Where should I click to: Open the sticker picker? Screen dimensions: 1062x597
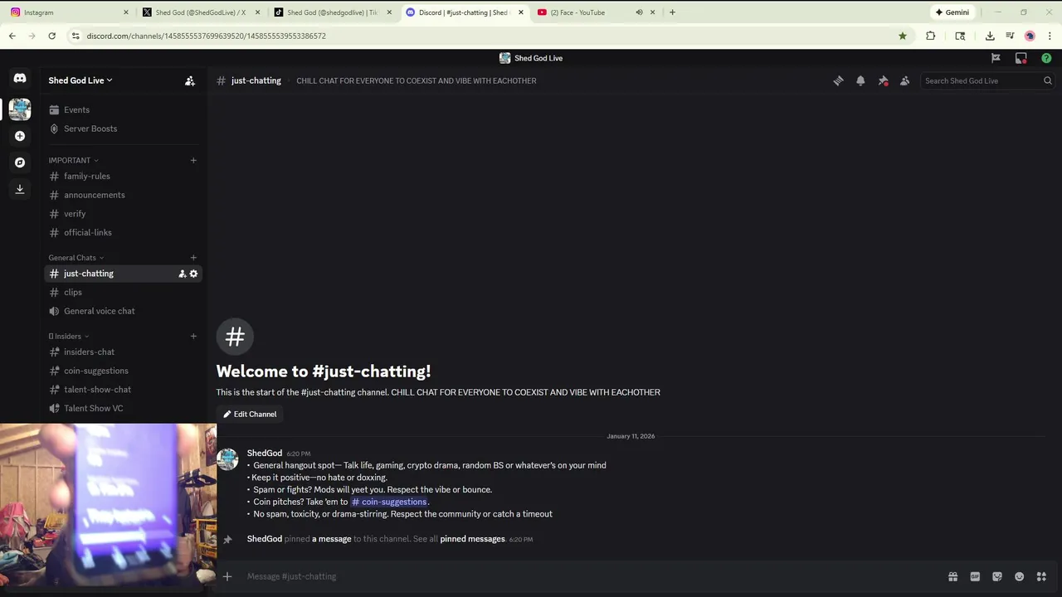pyautogui.click(x=997, y=576)
